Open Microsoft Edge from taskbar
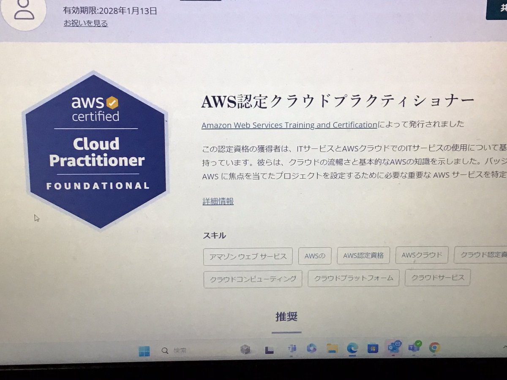The height and width of the screenshot is (380, 507). (352, 348)
